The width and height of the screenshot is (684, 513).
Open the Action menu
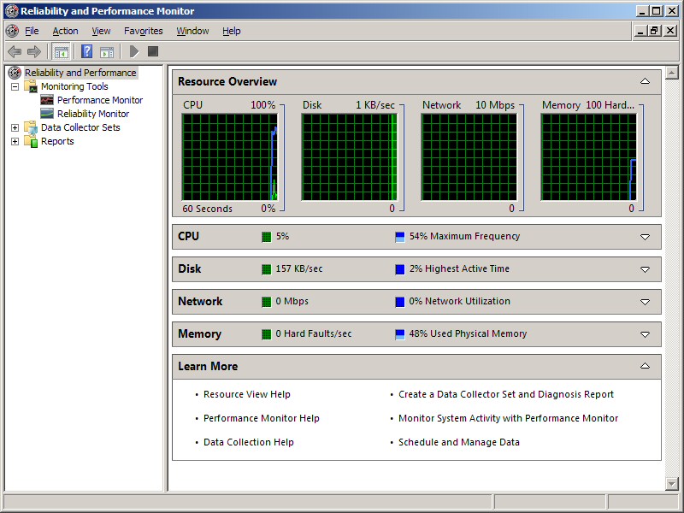[66, 31]
